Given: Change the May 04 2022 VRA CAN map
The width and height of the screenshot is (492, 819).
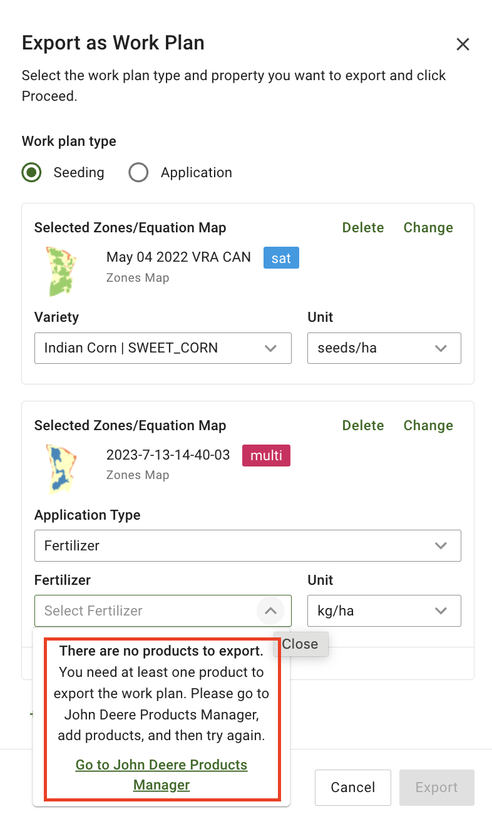Looking at the screenshot, I should coord(428,228).
